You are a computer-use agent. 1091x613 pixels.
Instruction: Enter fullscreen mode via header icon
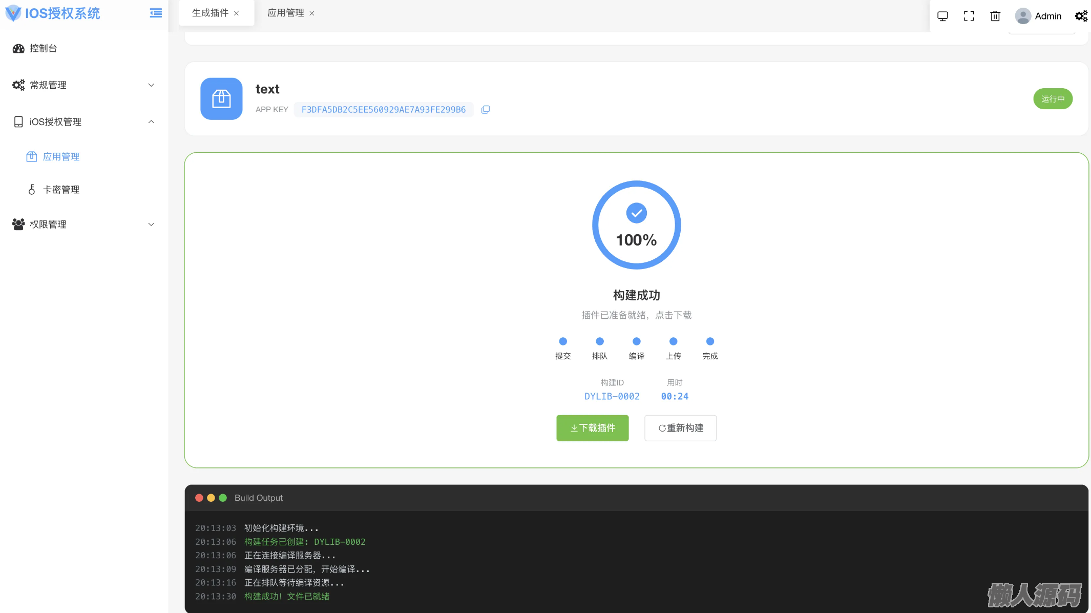[969, 16]
